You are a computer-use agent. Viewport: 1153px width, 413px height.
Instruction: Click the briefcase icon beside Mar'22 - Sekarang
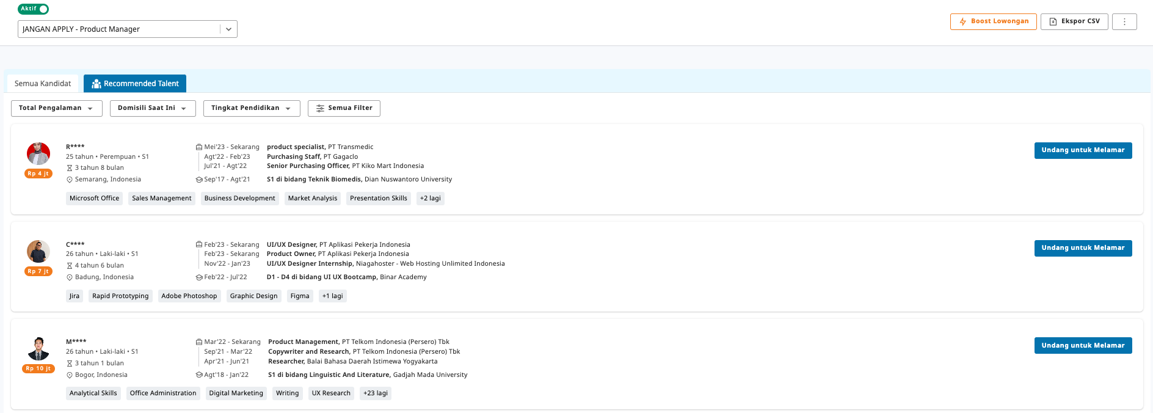[199, 342]
